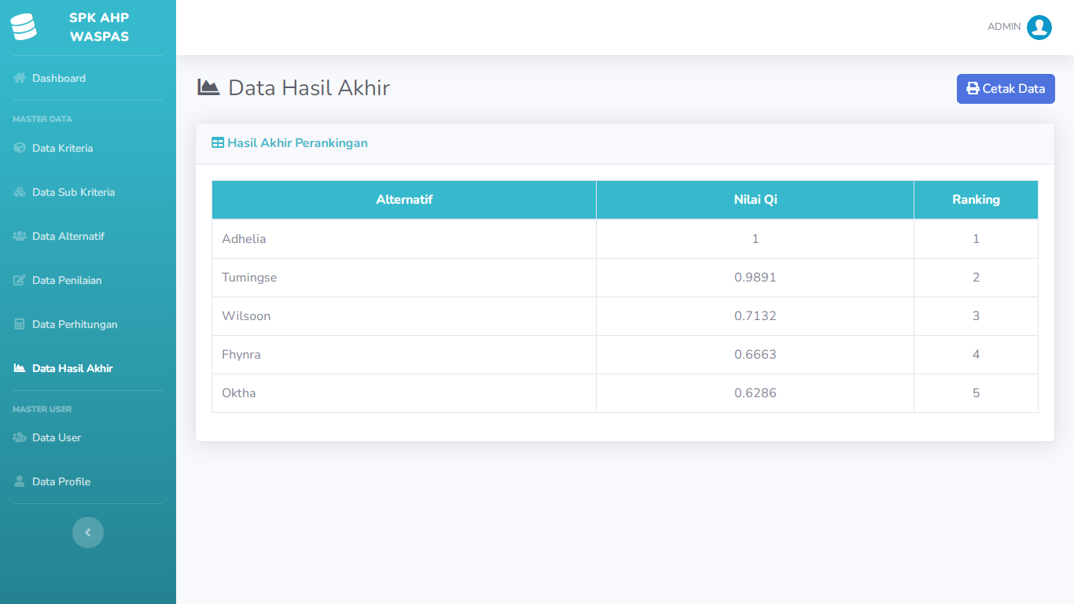Click the table icon beside Hasil Akhir Perankingan

pos(218,143)
